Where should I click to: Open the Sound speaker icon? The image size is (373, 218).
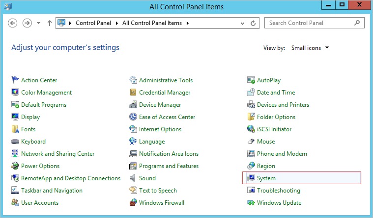coord(133,178)
